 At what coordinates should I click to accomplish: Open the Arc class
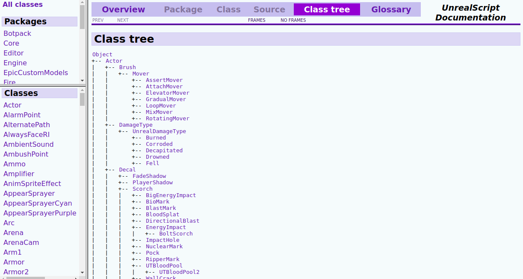(x=9, y=223)
